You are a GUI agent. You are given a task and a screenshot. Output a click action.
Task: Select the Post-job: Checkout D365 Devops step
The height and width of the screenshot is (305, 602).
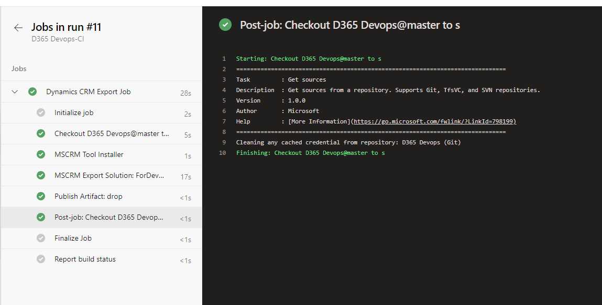click(x=101, y=217)
